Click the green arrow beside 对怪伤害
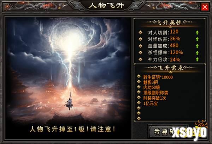The image size is (212, 144). pos(197,39)
